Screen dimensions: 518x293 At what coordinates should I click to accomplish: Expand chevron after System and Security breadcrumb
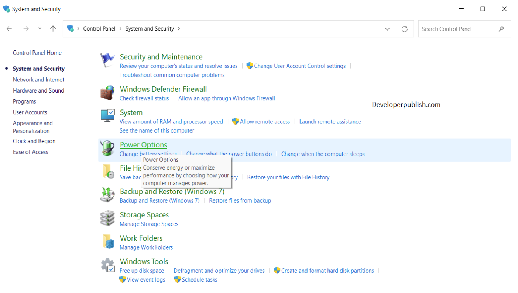click(x=179, y=28)
